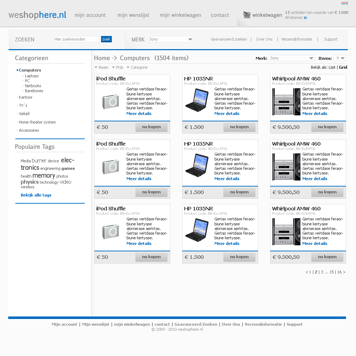Sort products by Prijs
Image resolution: width=356 pixels, height=356 pixels.
click(117, 67)
